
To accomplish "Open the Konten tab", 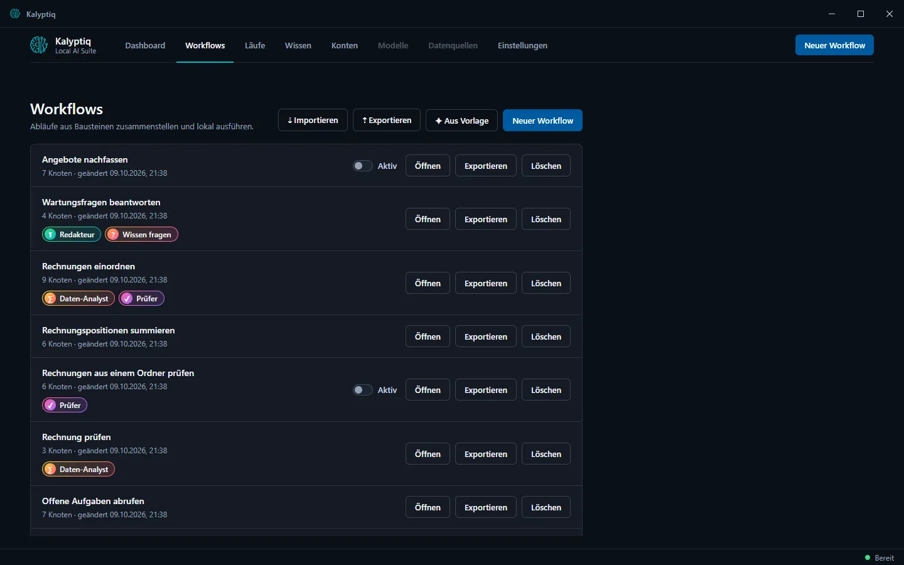I will (345, 45).
